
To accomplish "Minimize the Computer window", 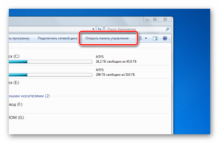I will [x=147, y=19].
